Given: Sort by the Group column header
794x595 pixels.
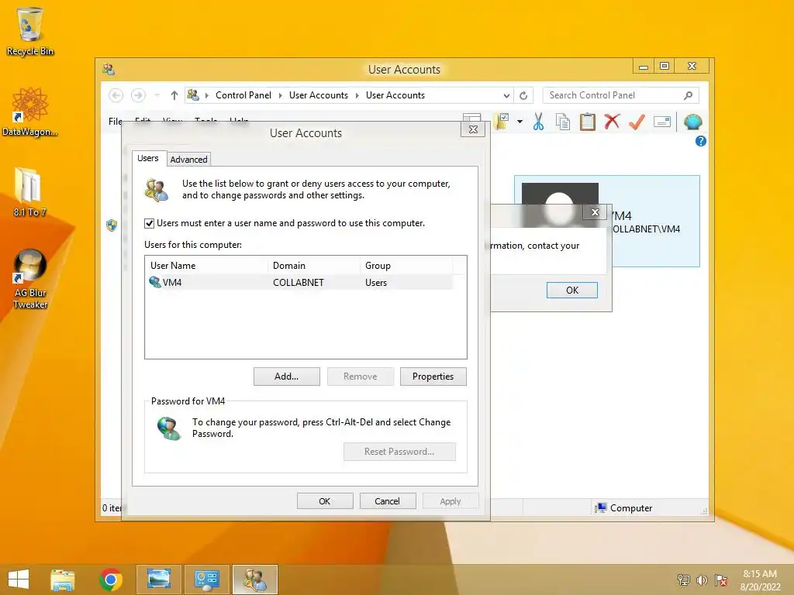Looking at the screenshot, I should click(x=406, y=266).
